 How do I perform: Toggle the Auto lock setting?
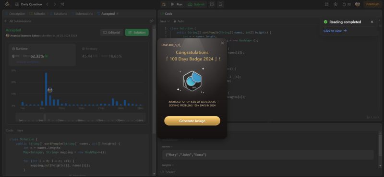click(x=179, y=21)
